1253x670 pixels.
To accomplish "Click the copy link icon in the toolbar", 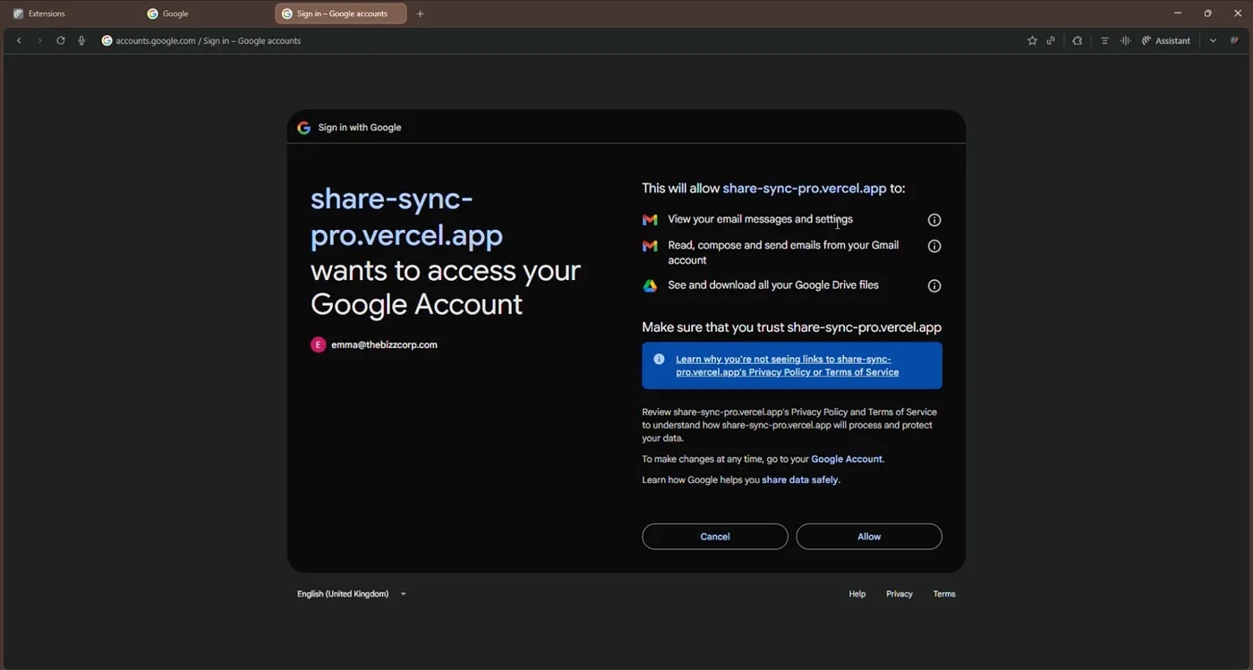I will tap(1051, 40).
